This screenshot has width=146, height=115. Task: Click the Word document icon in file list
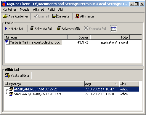7,42
